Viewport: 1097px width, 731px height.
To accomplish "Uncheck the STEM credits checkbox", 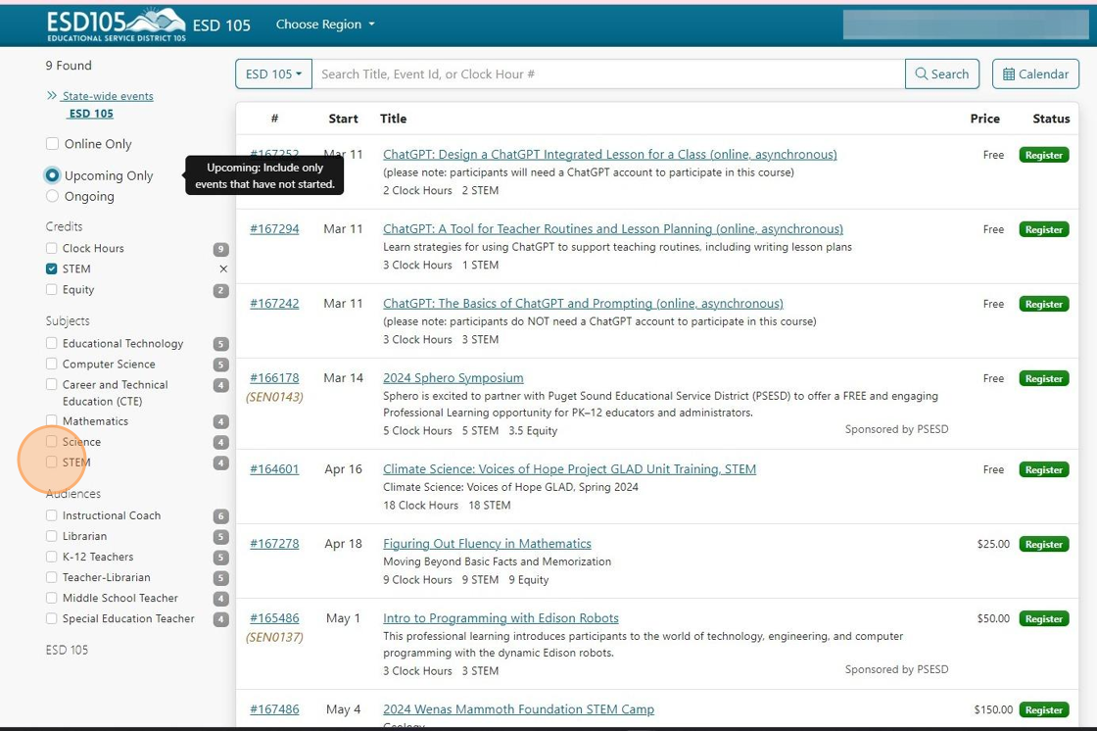I will [52, 268].
